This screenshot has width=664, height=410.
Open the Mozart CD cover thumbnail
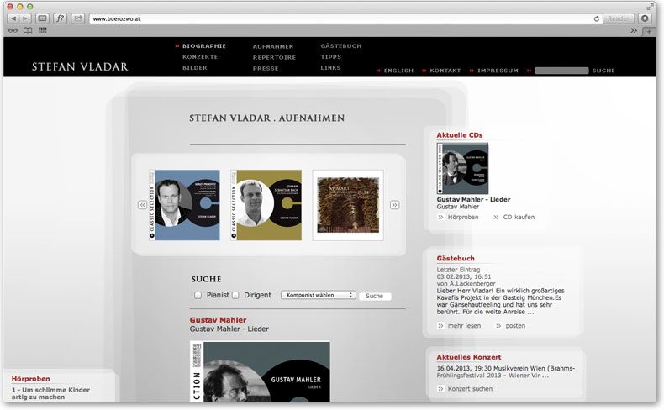tap(348, 205)
